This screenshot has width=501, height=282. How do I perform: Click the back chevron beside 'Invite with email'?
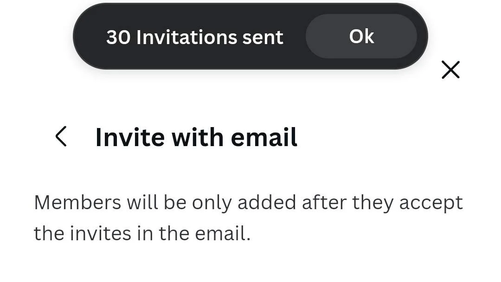(61, 136)
